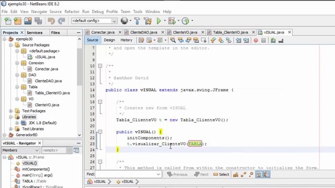
Task: Switch to the ClienteDAO.java tab
Action: (143, 32)
